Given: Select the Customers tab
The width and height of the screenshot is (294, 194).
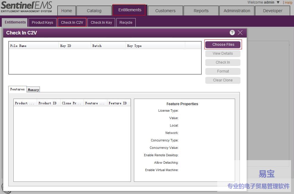Looking at the screenshot, I should point(165,11).
